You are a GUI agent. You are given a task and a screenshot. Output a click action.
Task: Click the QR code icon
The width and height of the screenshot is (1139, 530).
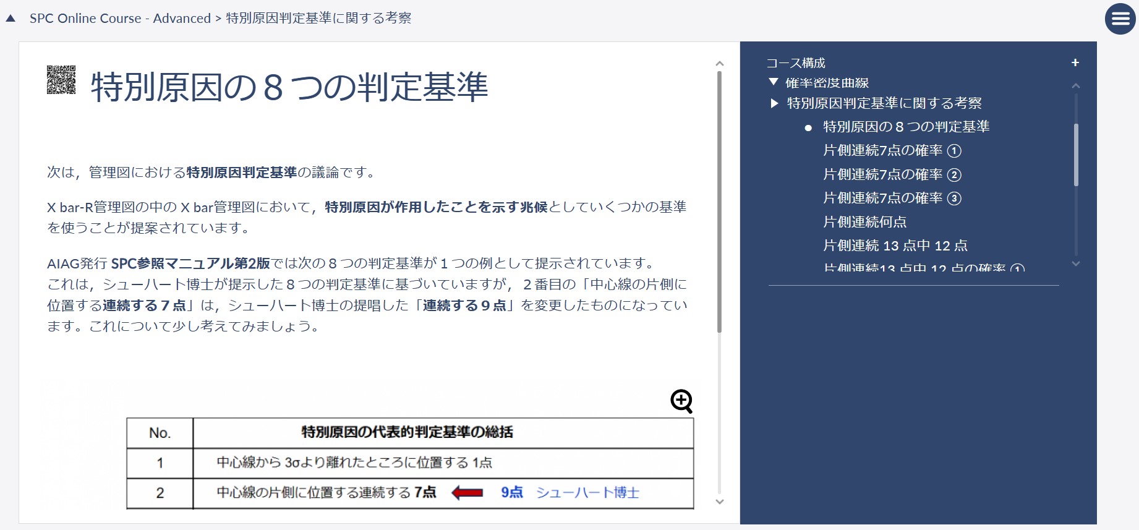tap(61, 80)
